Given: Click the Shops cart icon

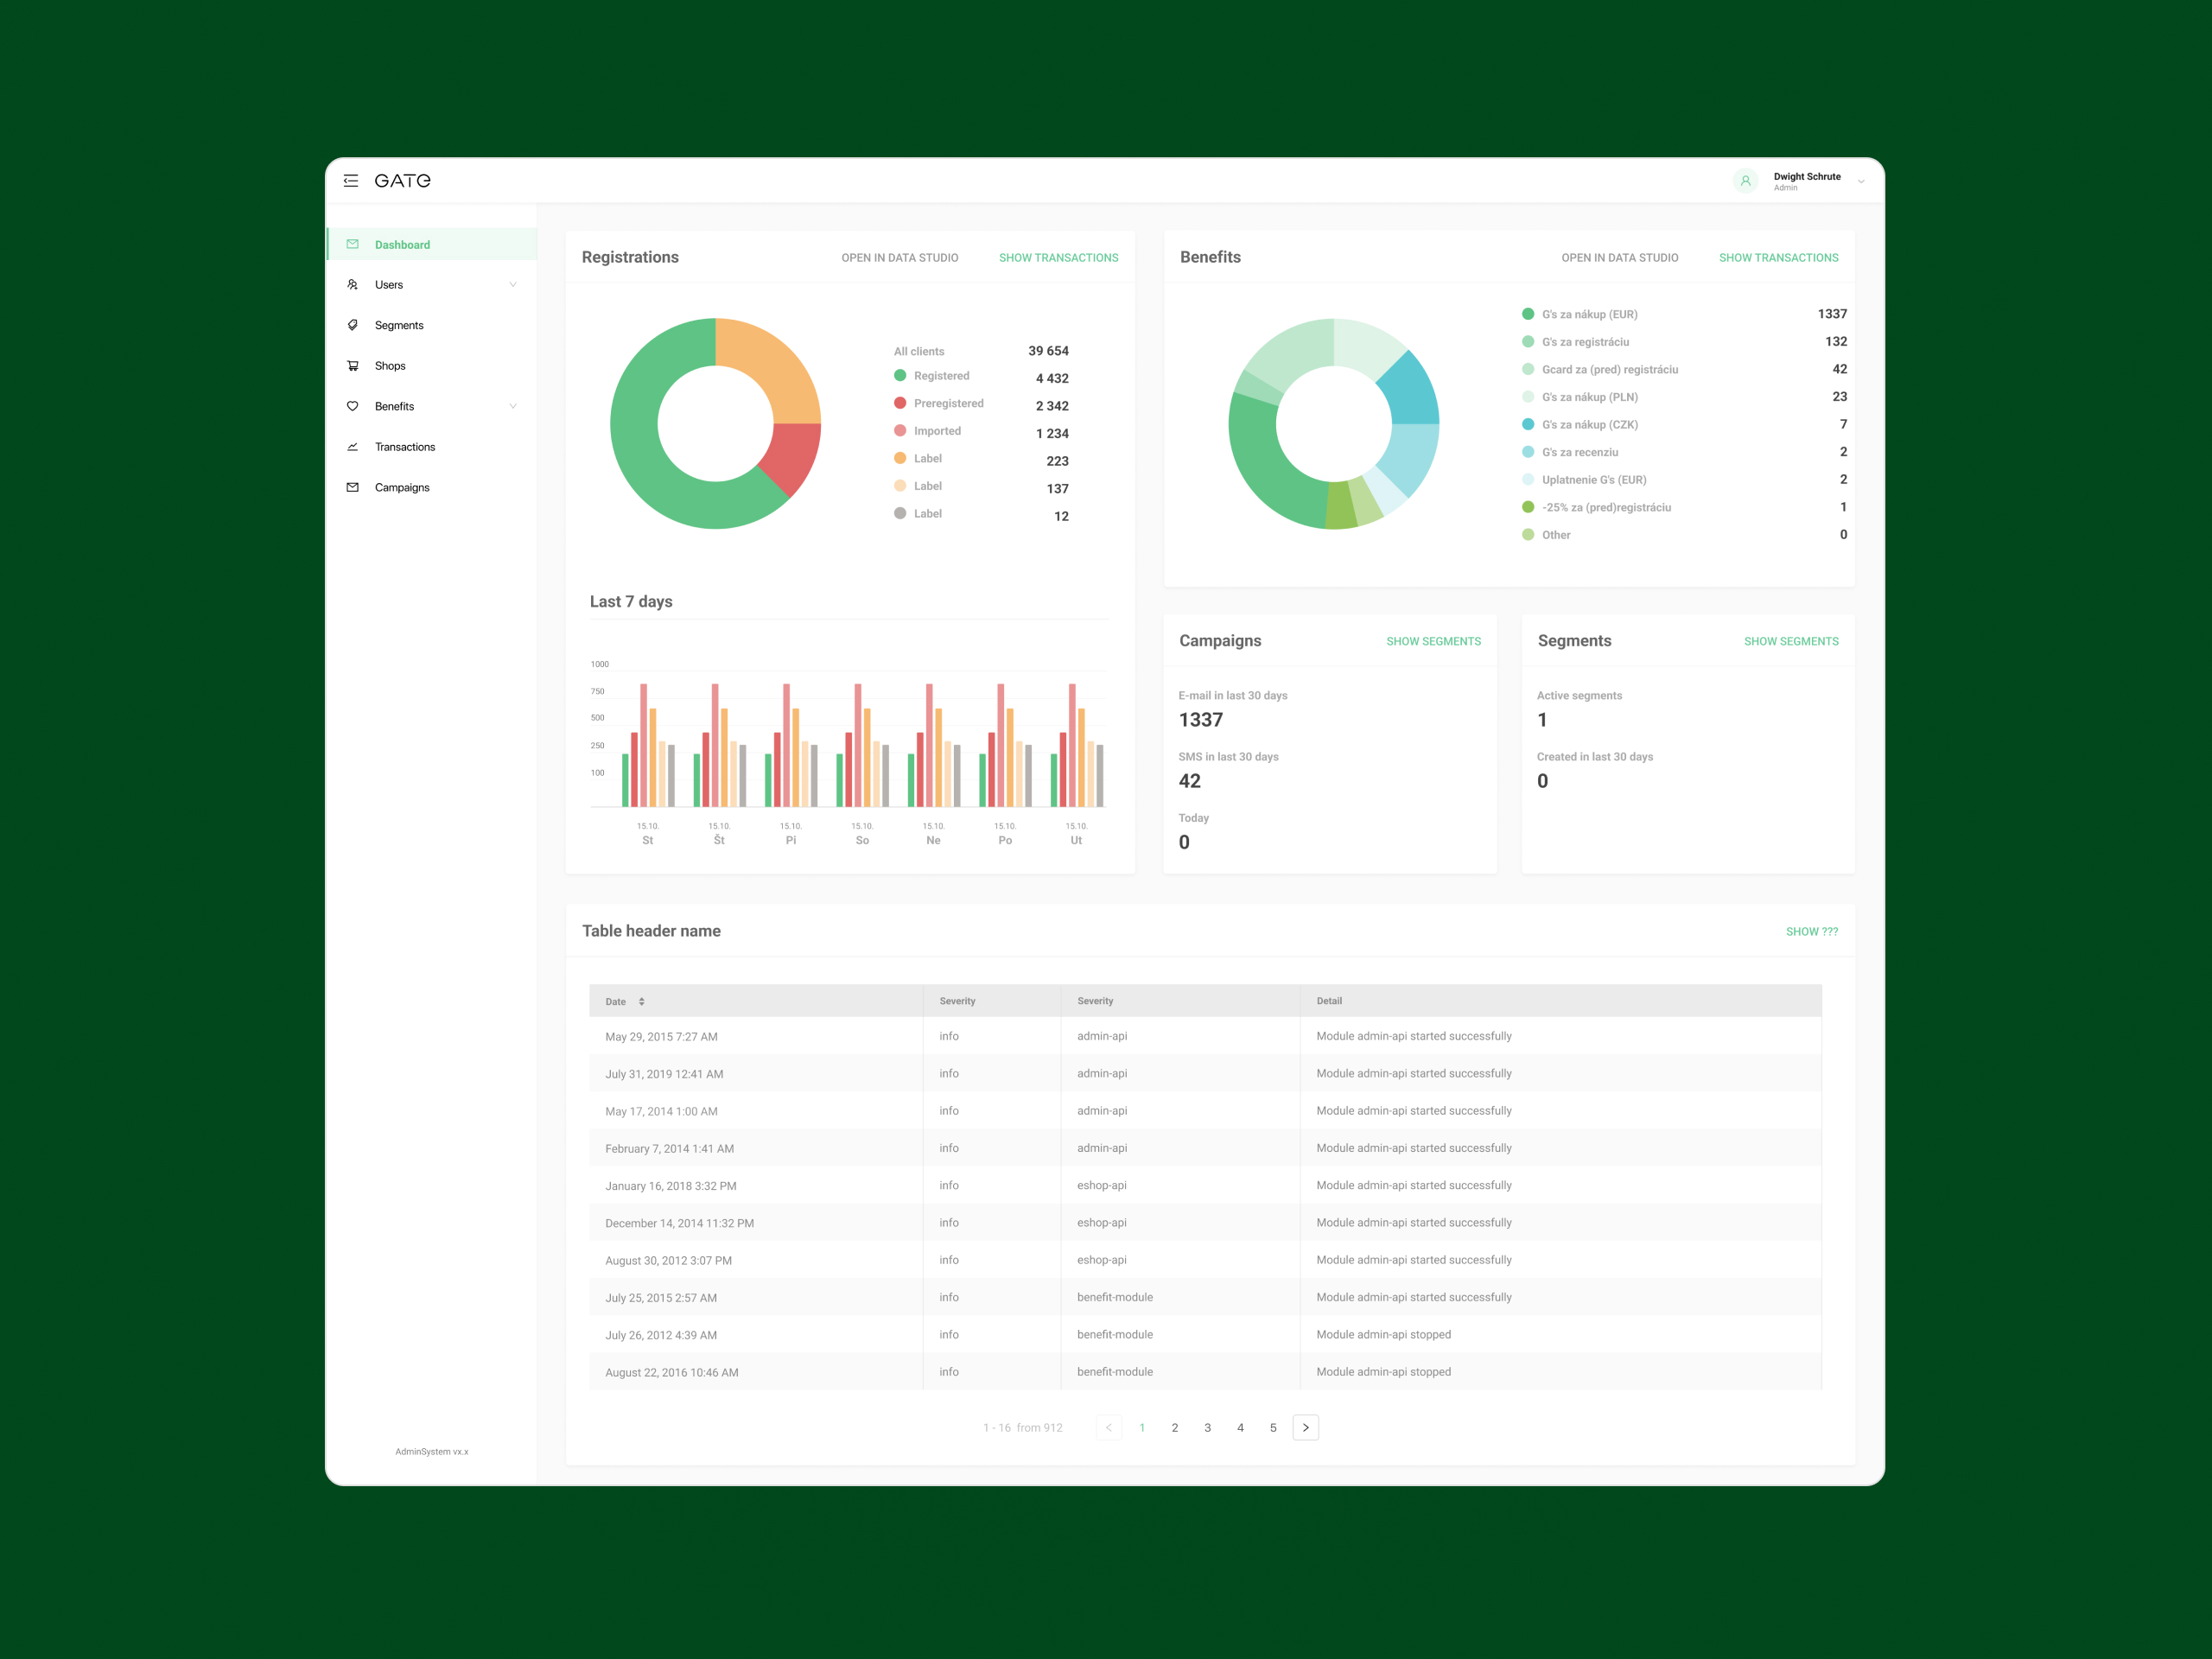Looking at the screenshot, I should pos(352,366).
